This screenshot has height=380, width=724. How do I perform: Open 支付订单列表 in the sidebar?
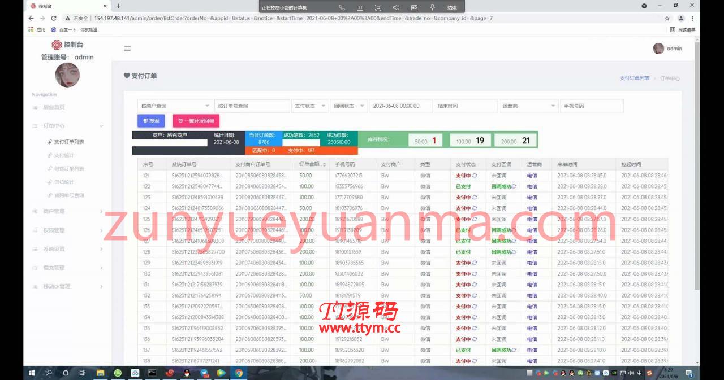coord(69,142)
